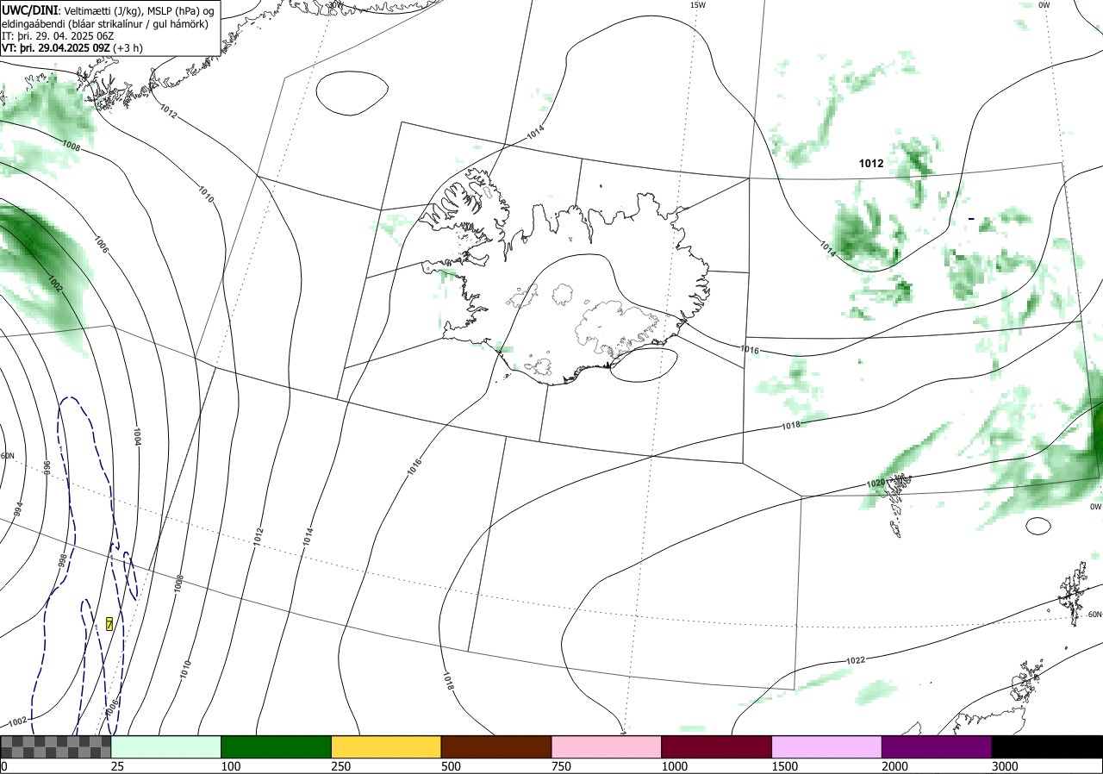The width and height of the screenshot is (1103, 774).
Task: Click the "1004" isobar label
Action: click(x=136, y=436)
